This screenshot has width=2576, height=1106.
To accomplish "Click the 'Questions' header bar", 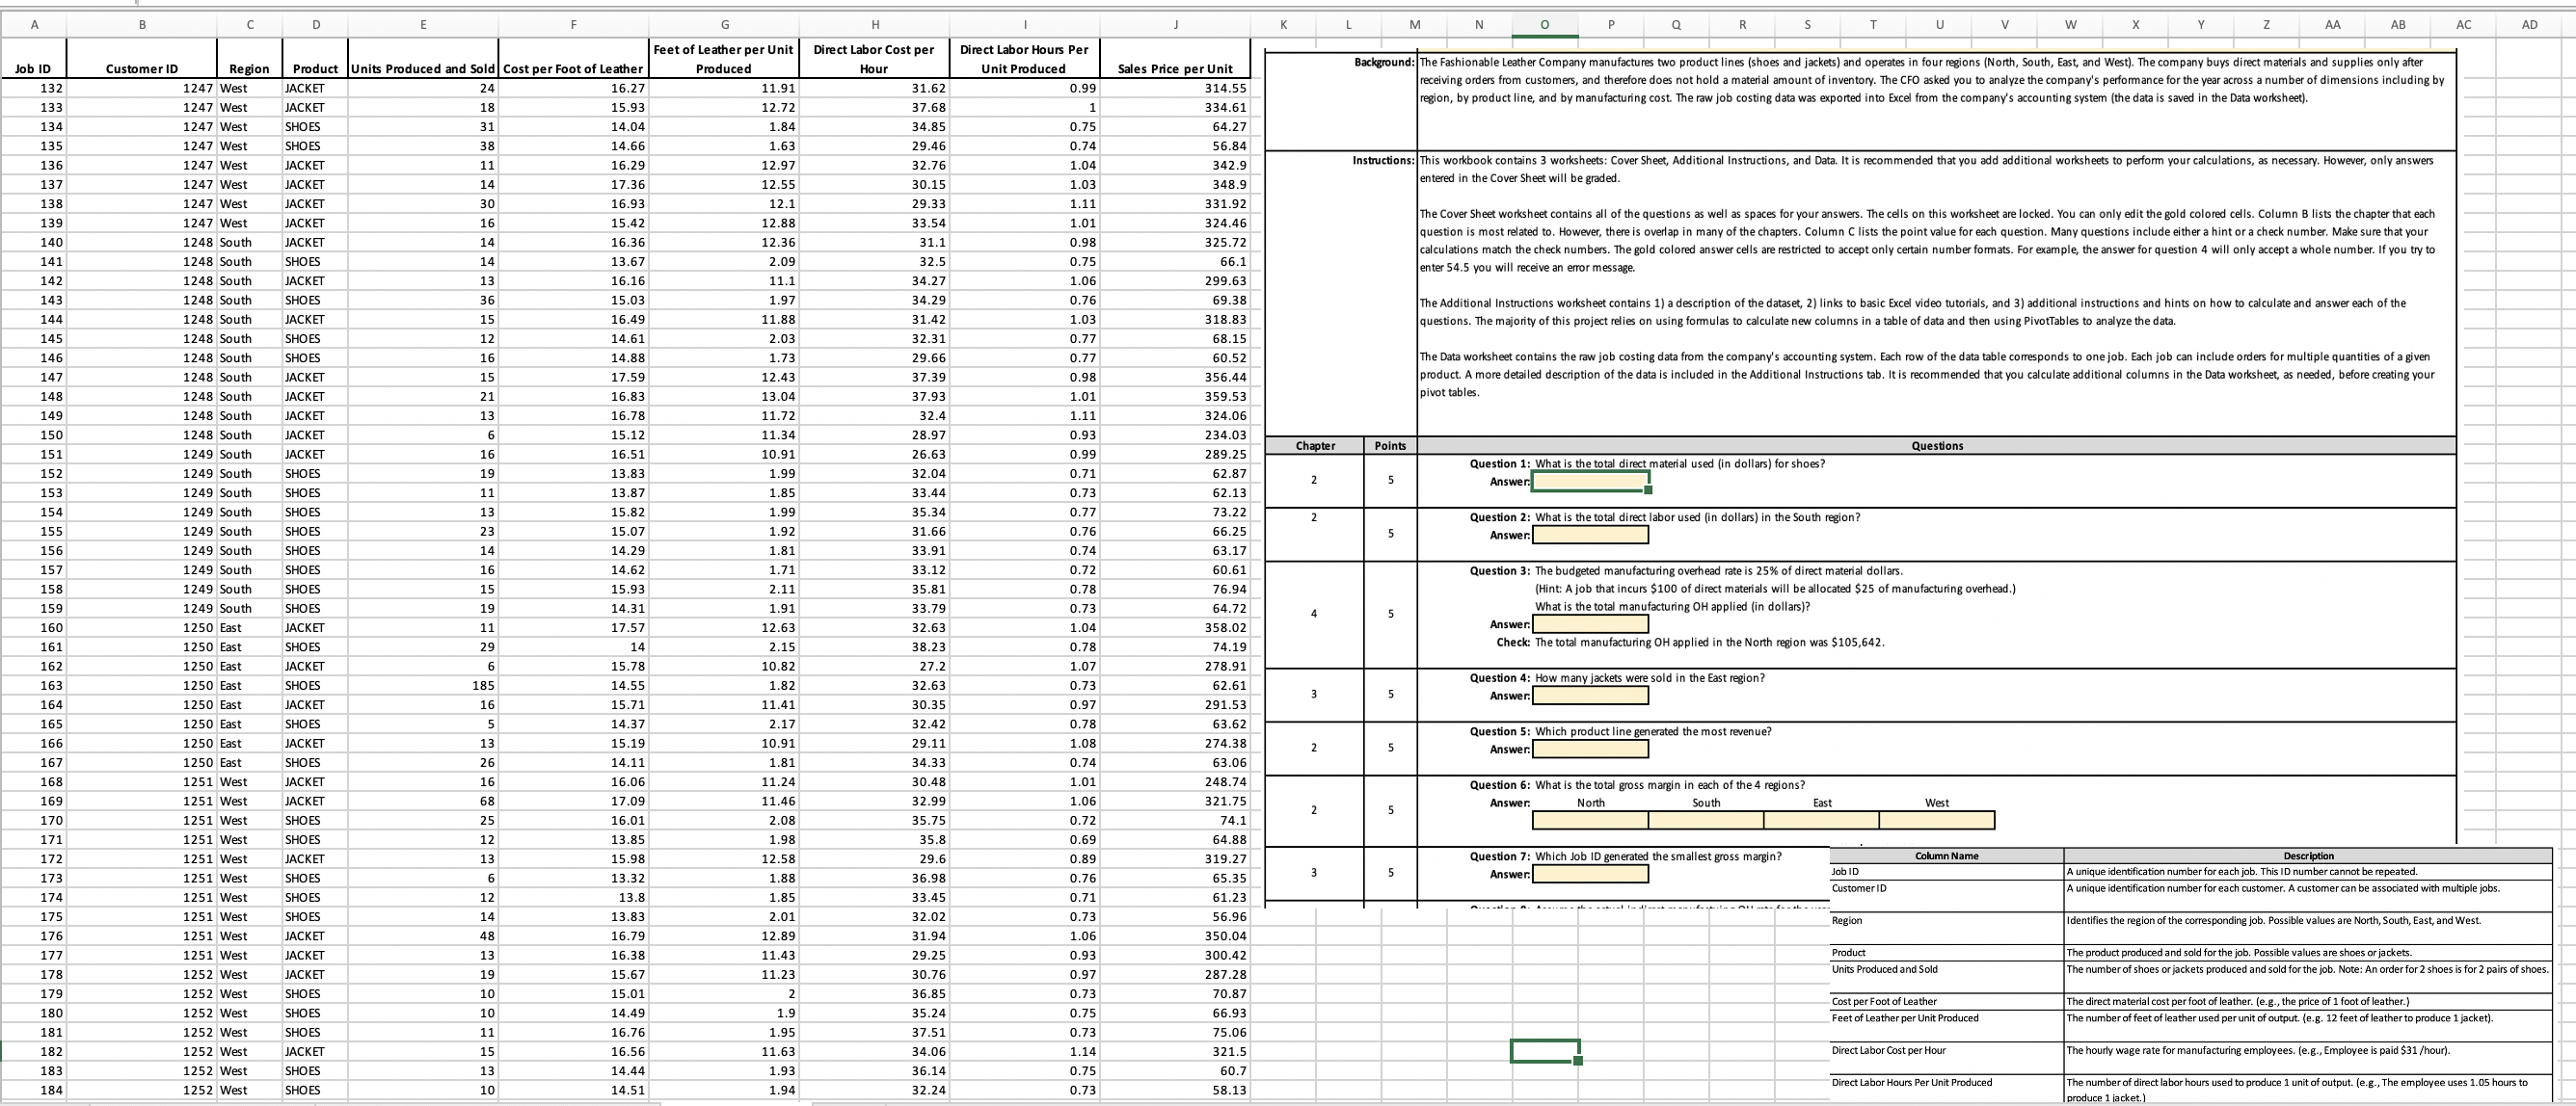I will click(1936, 446).
